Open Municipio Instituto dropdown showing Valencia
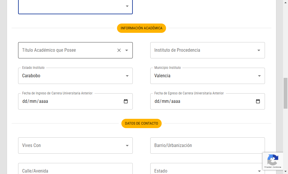The width and height of the screenshot is (288, 174). click(x=207, y=76)
